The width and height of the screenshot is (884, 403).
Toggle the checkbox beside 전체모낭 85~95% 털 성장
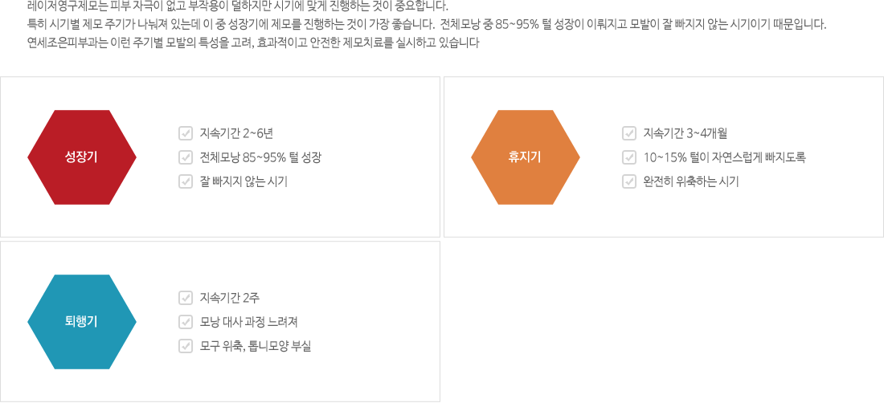[x=186, y=157]
